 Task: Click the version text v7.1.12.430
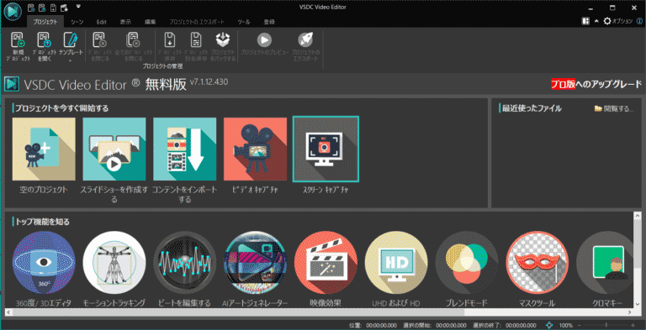point(209,82)
